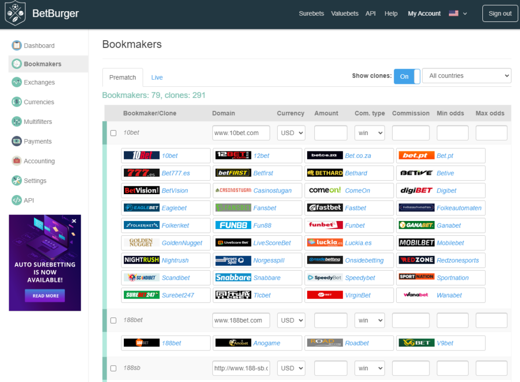Screen dimensions: 520x382
Task: Open the 10bet currency USD dropdown
Action: tap(291, 133)
